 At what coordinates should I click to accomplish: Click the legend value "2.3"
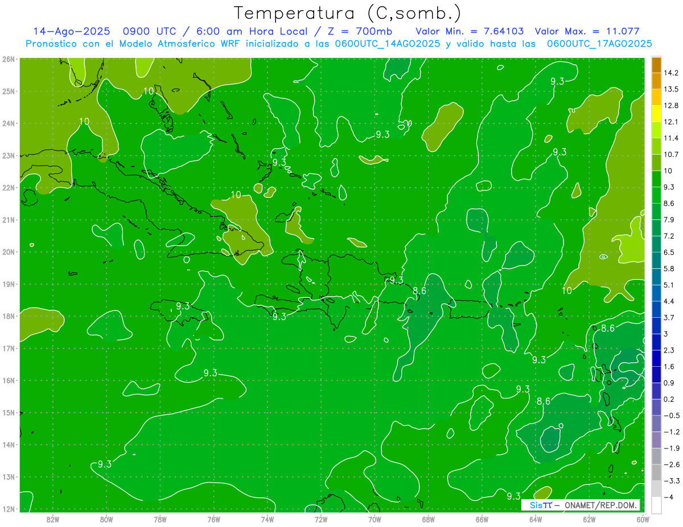669,350
